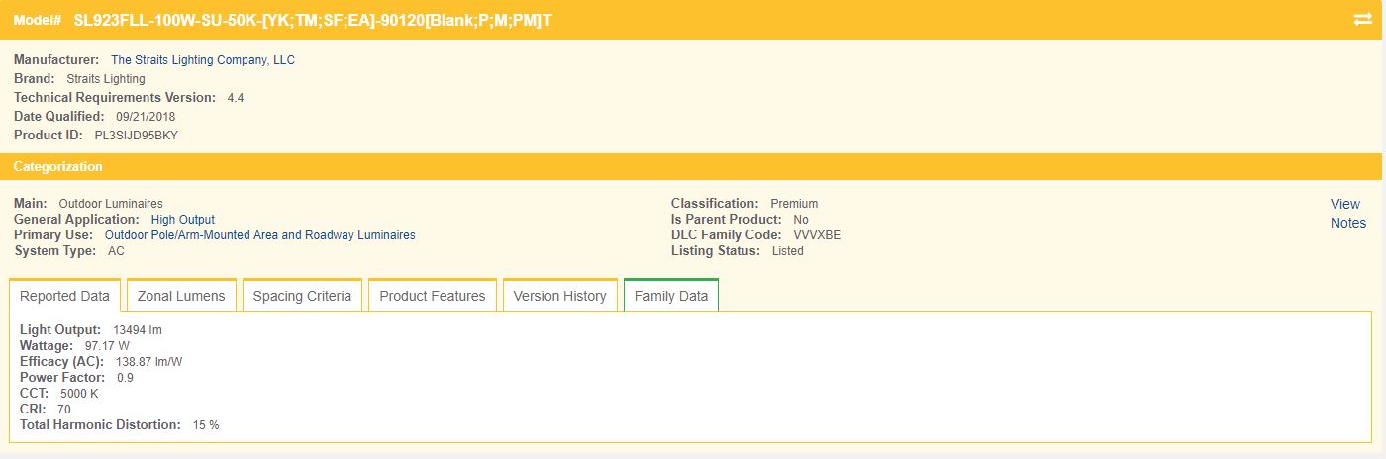
Task: Click the Light Output value 13494 lm
Action: coord(137,330)
